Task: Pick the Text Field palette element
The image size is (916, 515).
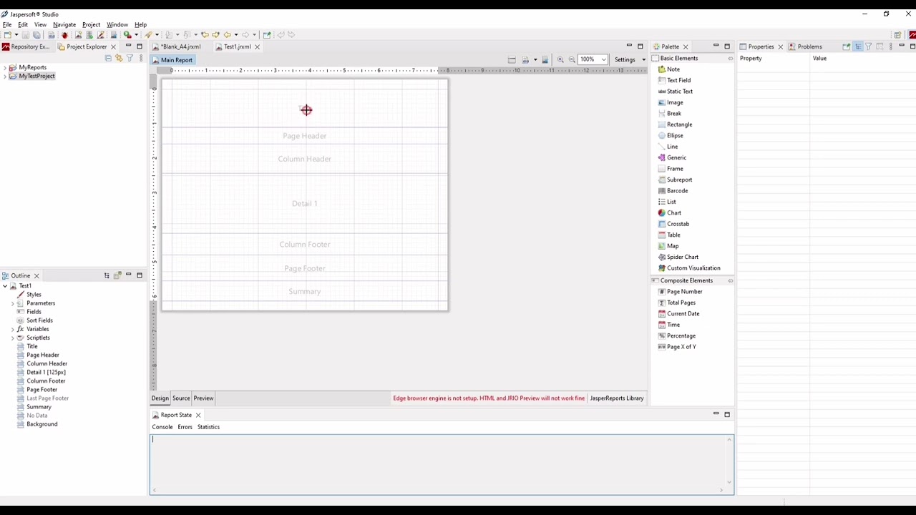Action: coord(674,80)
